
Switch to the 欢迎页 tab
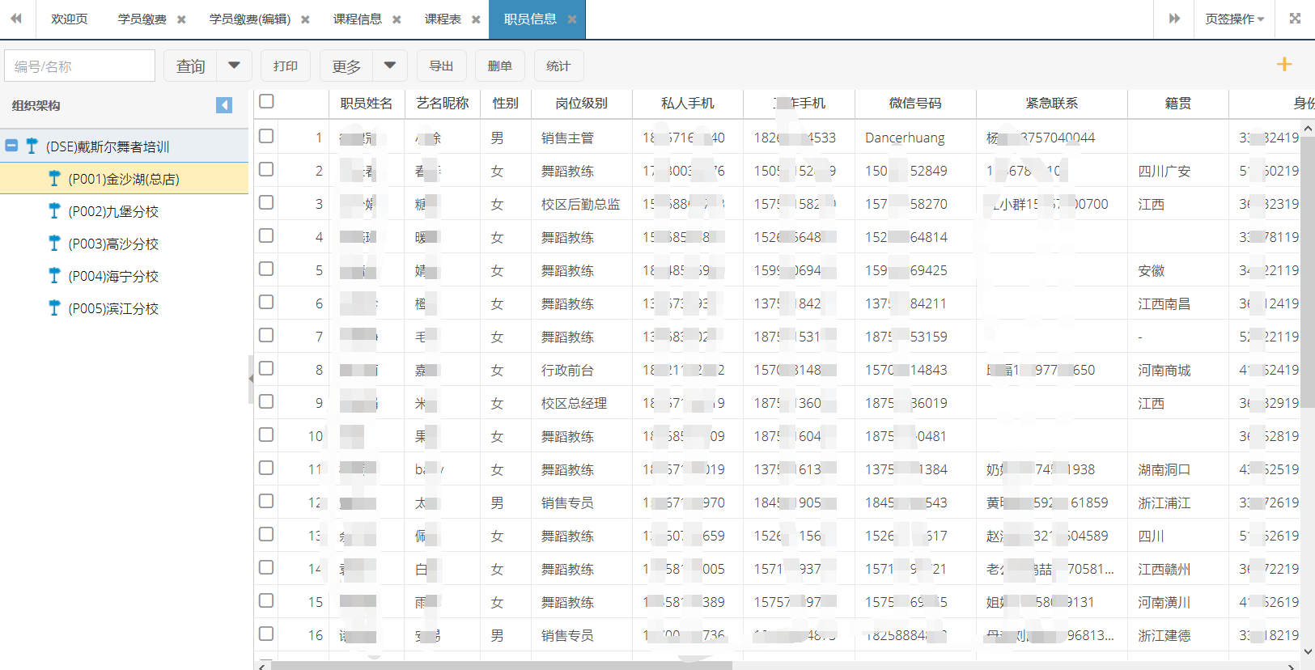69,19
